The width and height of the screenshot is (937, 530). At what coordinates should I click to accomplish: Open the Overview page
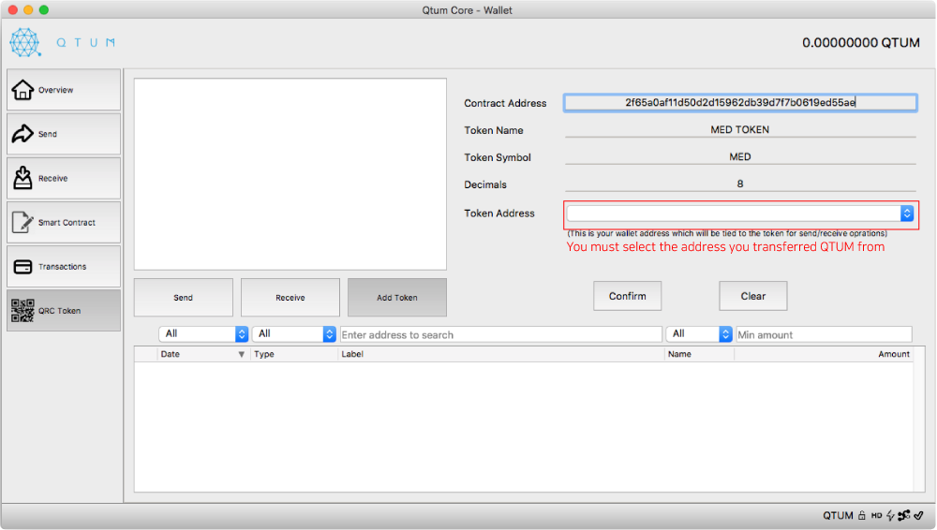click(x=64, y=90)
